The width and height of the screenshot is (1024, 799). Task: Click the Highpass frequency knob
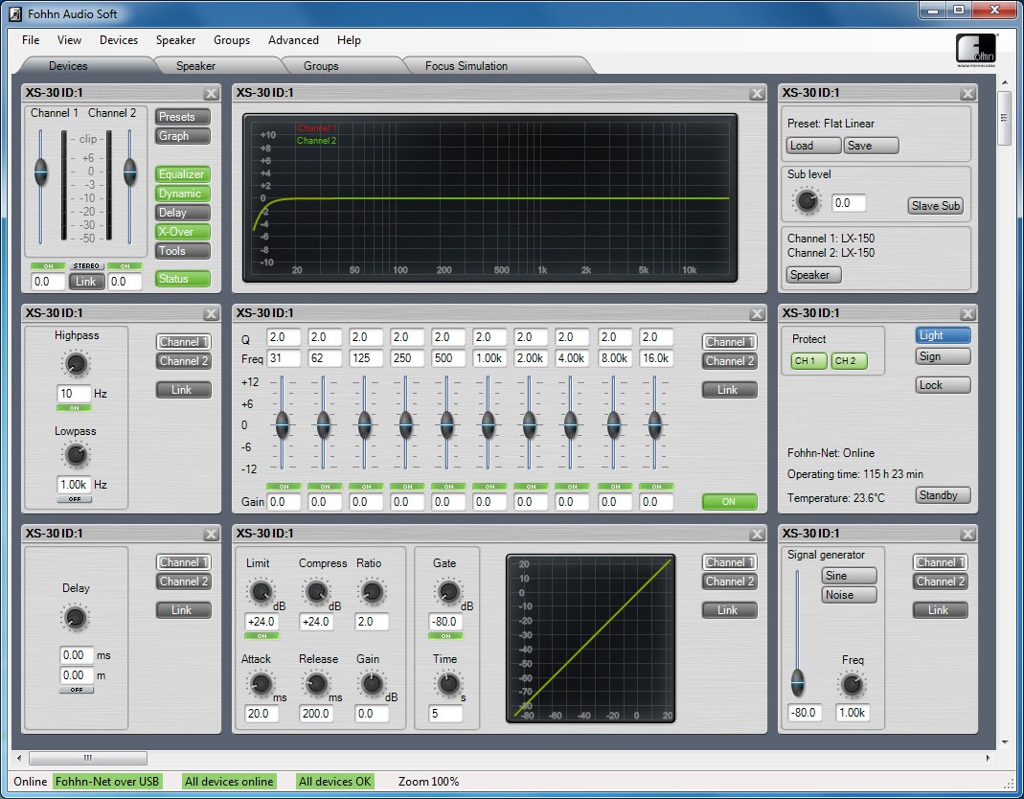[76, 364]
